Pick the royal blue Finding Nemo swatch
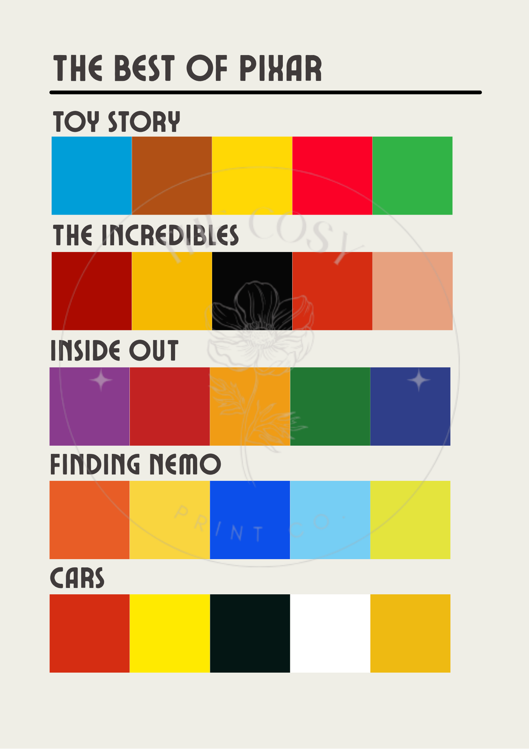529x749 pixels. point(250,520)
